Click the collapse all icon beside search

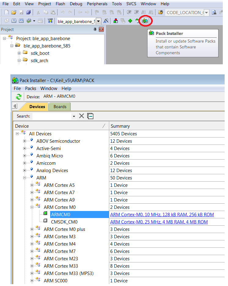(90, 116)
